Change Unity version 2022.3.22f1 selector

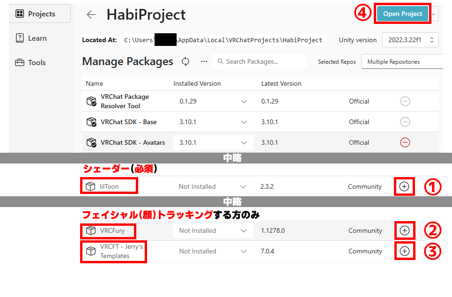(x=410, y=40)
